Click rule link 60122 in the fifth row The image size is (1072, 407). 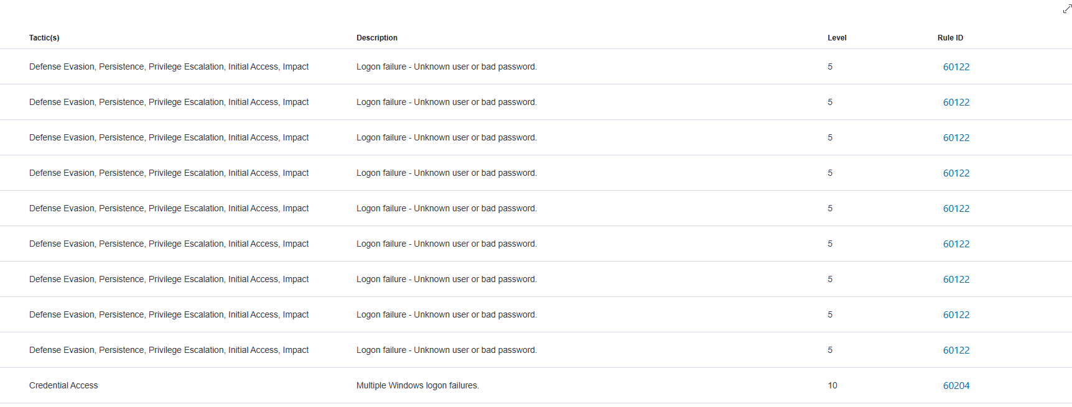pyautogui.click(x=956, y=208)
